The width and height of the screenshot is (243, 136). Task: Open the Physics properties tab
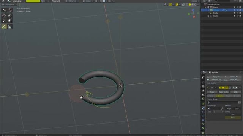point(203,116)
